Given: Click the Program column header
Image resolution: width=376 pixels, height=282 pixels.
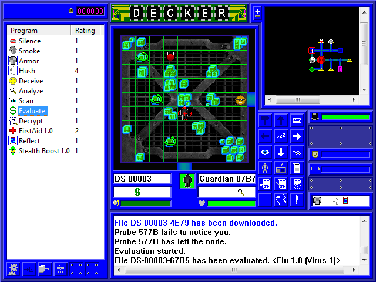Looking at the screenshot, I should click(39, 31).
